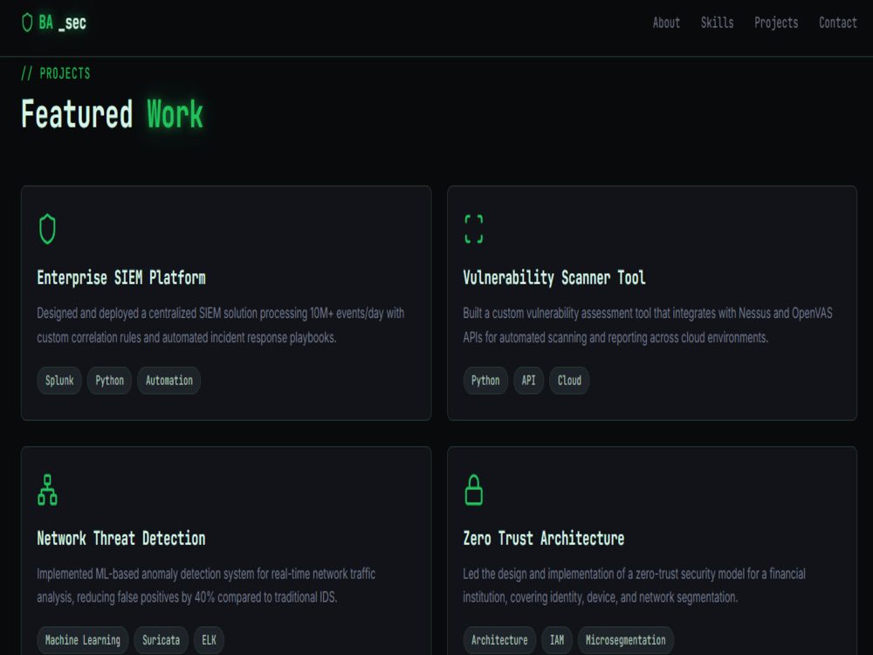Click the shield logo icon beside BA_sec

coord(27,23)
